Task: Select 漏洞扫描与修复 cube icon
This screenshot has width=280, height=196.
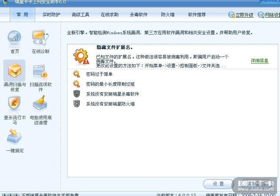Action: click(x=14, y=71)
